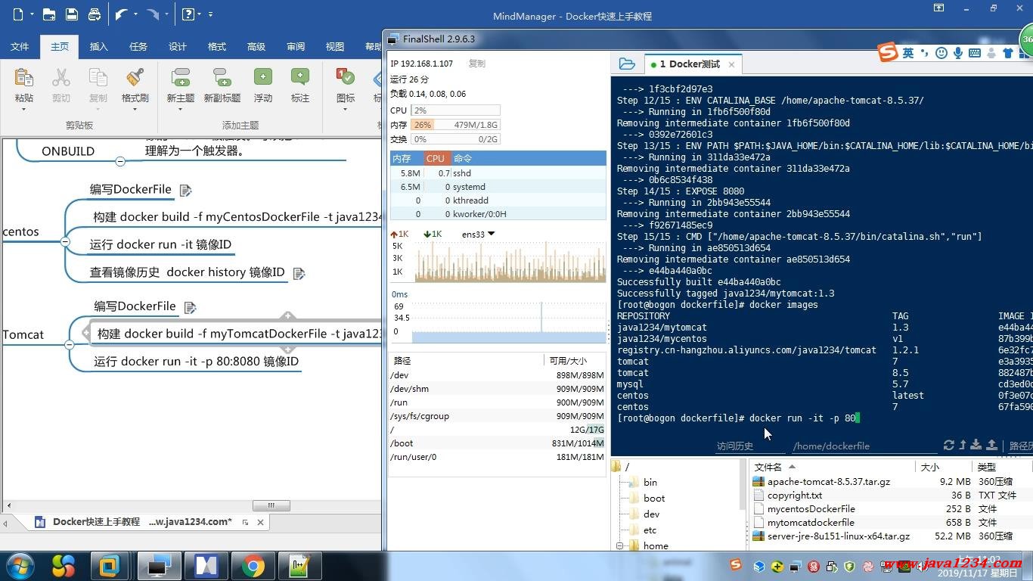
Task: Click the Copy (复制) ribbon icon
Action: coord(98,77)
